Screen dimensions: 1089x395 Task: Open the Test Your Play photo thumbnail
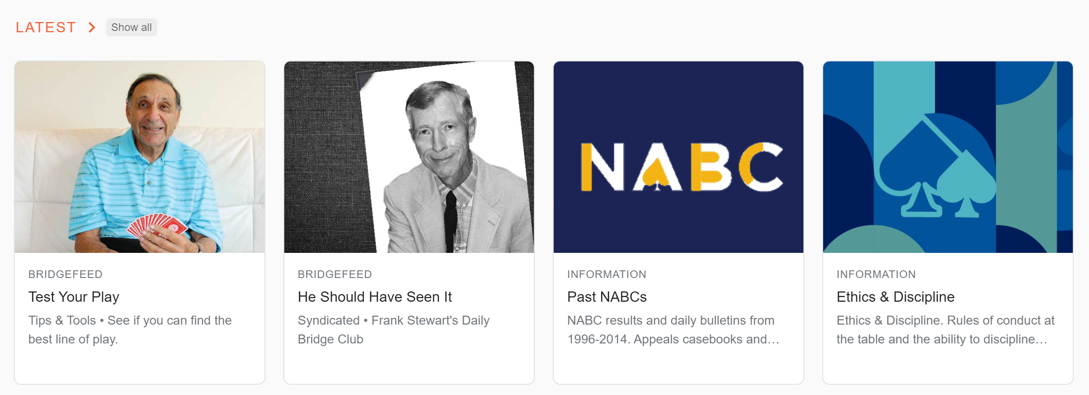point(140,157)
